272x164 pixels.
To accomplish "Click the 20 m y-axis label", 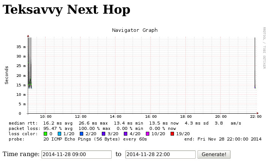I will [21, 75].
